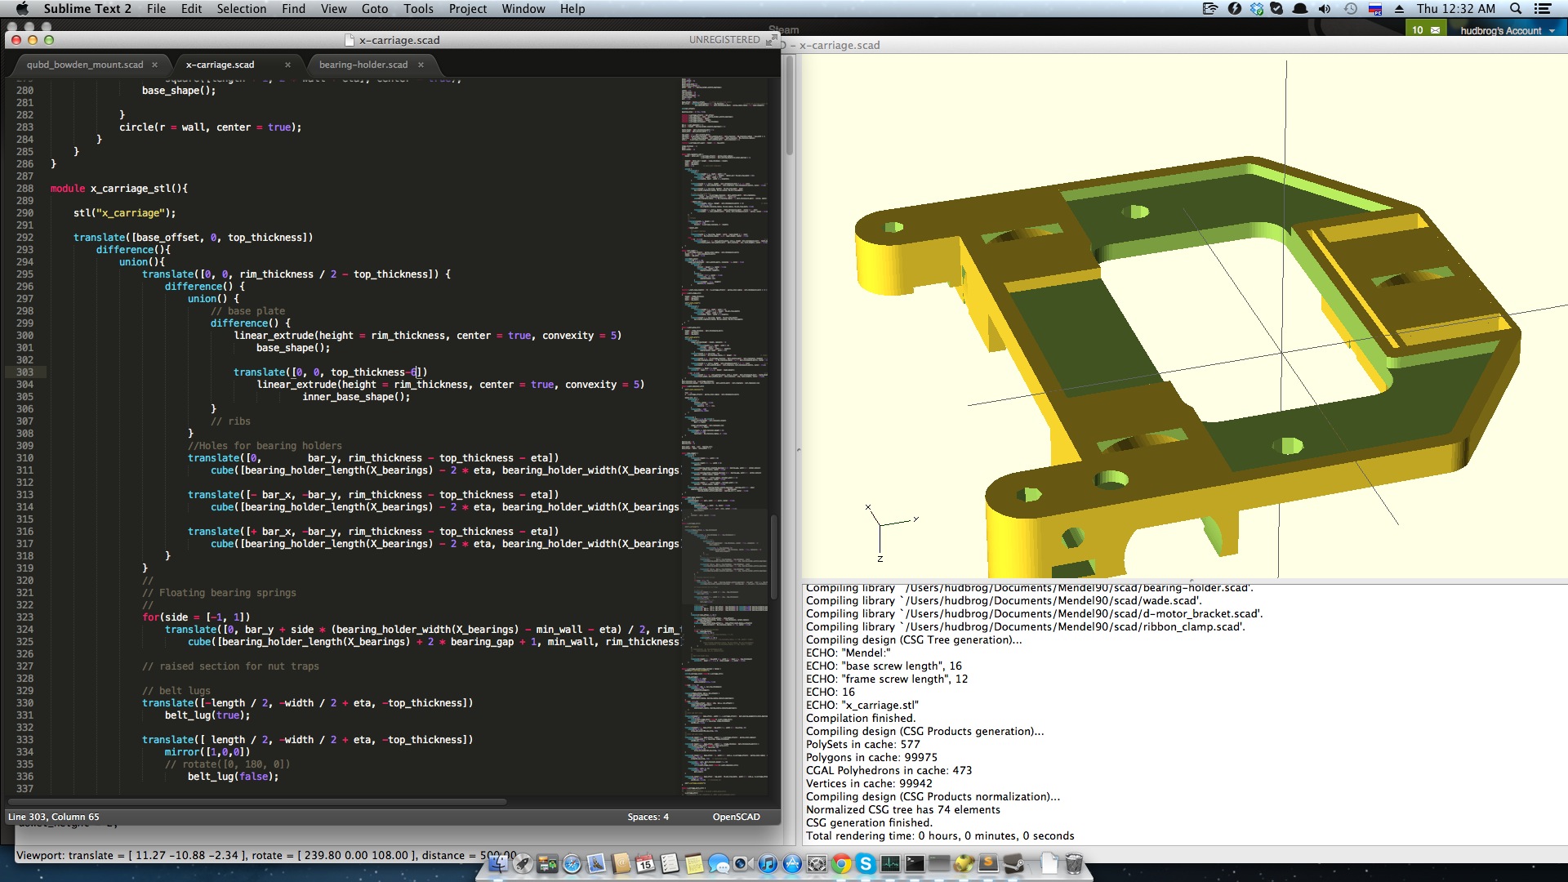Open the Time Machine menu bar icon
This screenshot has width=1568, height=882.
(1351, 9)
